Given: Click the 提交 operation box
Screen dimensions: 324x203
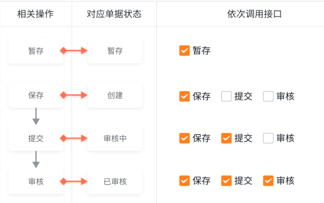Looking at the screenshot, I should (x=36, y=138).
